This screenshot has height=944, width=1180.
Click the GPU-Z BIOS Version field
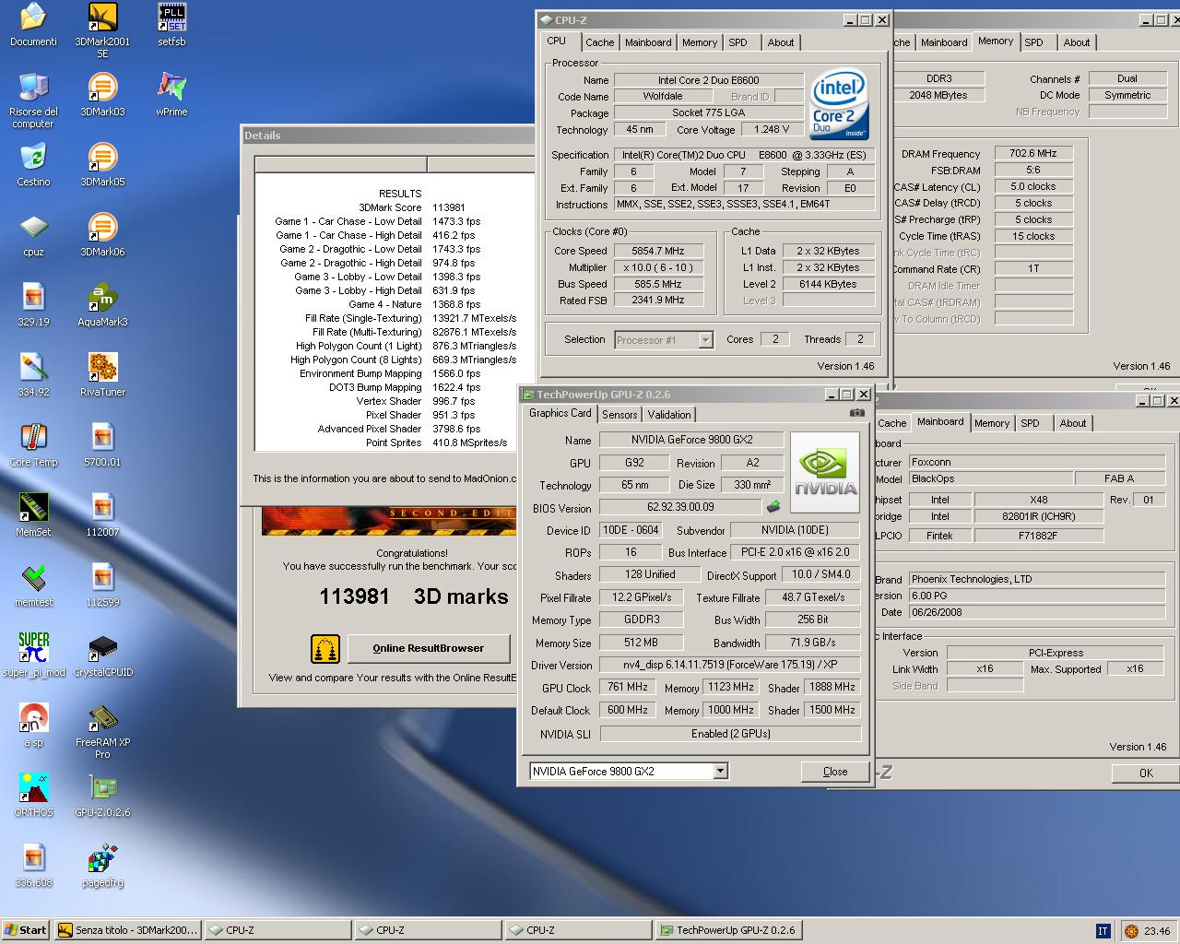[x=680, y=506]
